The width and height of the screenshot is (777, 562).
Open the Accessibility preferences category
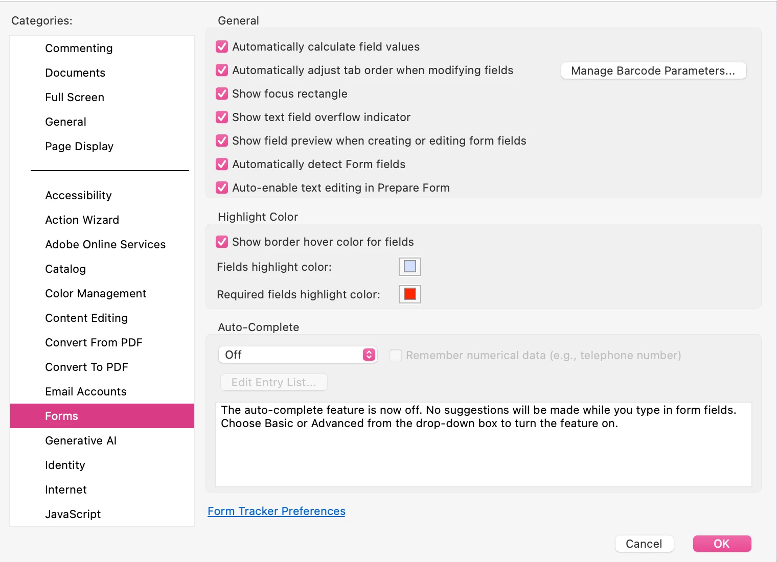[x=78, y=196]
